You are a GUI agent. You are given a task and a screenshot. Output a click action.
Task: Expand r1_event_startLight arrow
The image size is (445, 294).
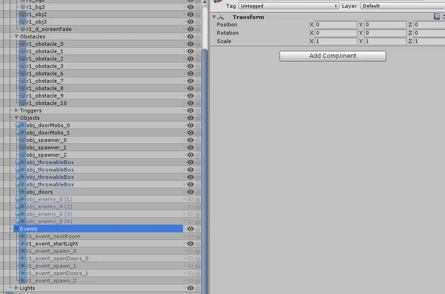tap(23, 244)
